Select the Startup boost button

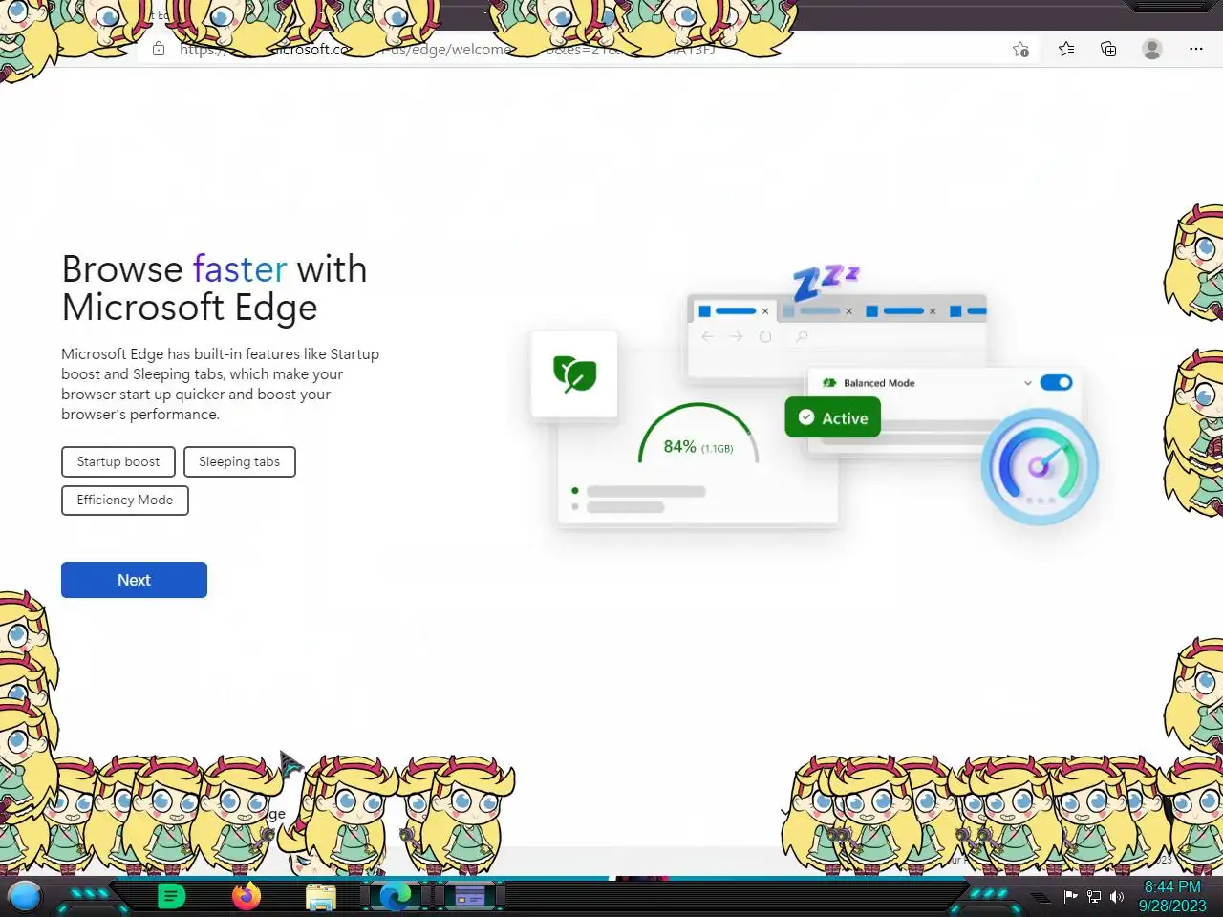pos(118,461)
